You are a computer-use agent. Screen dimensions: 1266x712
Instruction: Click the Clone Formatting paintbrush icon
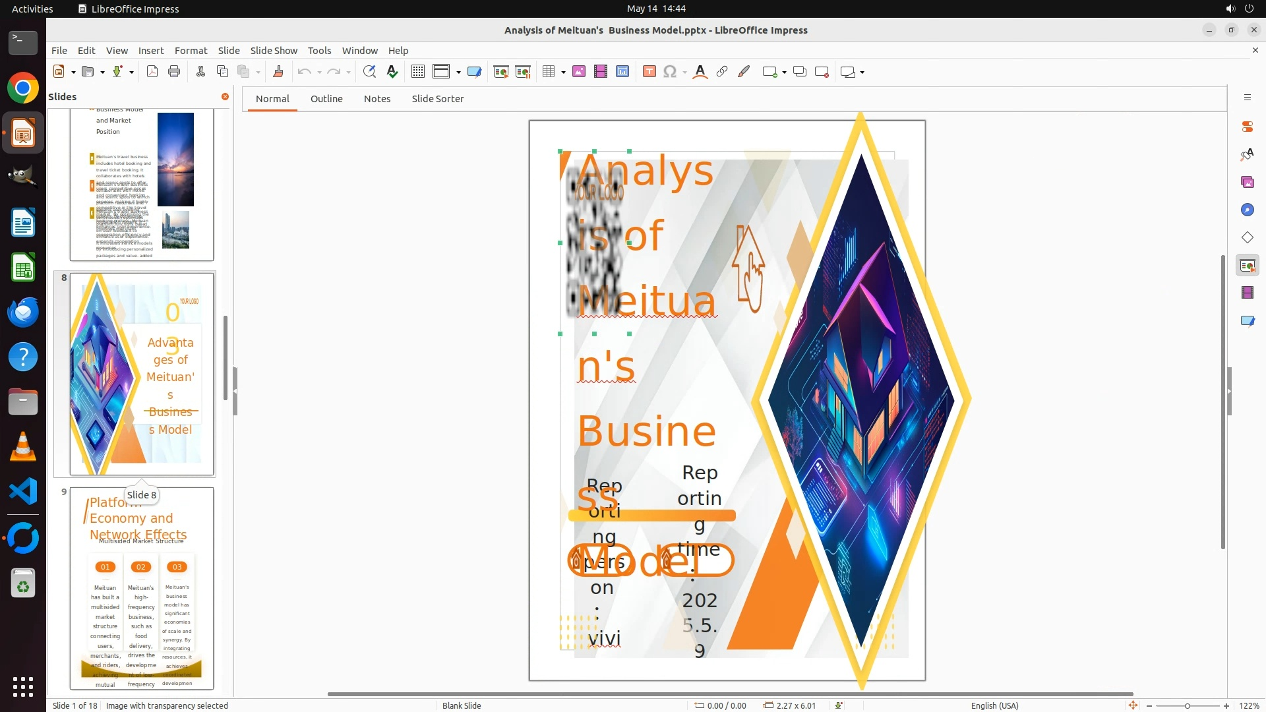tap(278, 72)
